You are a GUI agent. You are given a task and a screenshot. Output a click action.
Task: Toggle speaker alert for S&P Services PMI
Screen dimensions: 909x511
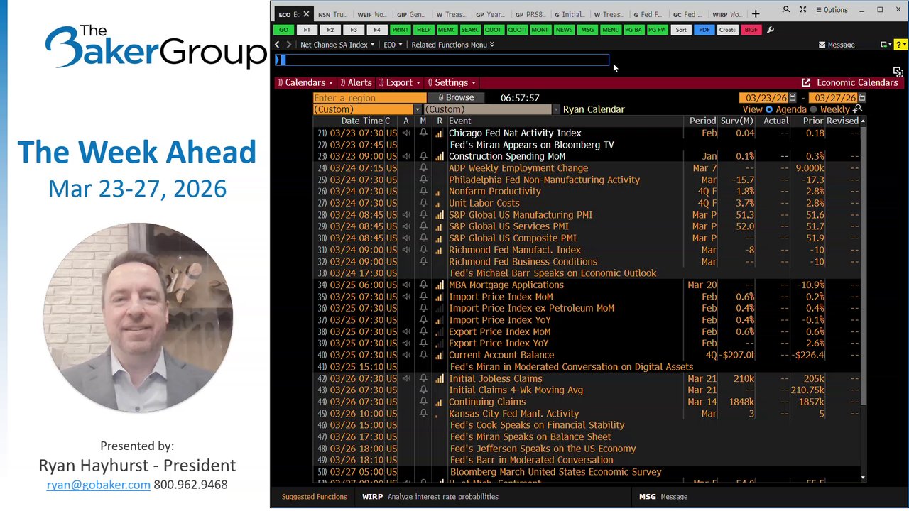coord(406,226)
